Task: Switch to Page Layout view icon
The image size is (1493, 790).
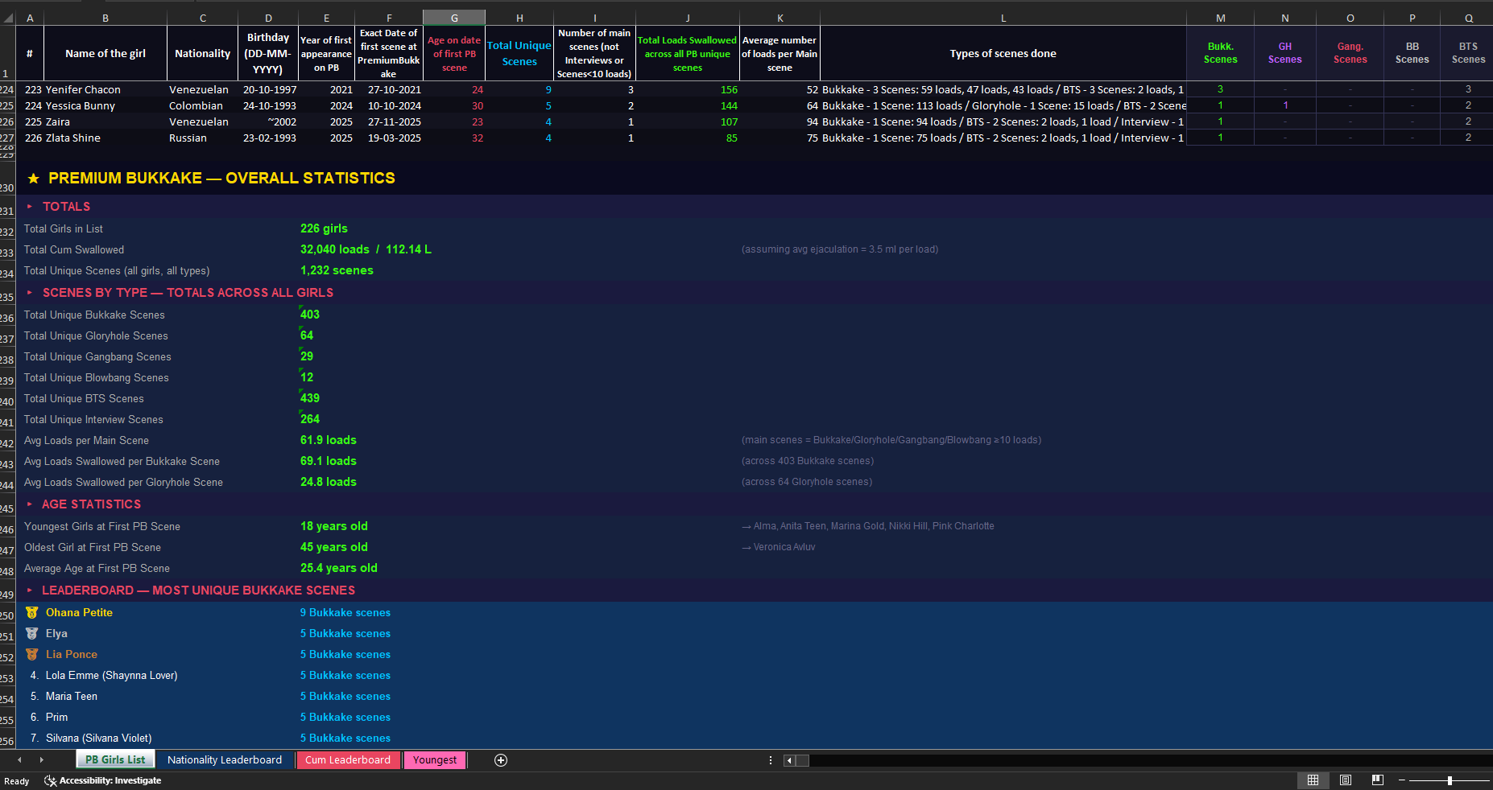Action: point(1345,780)
